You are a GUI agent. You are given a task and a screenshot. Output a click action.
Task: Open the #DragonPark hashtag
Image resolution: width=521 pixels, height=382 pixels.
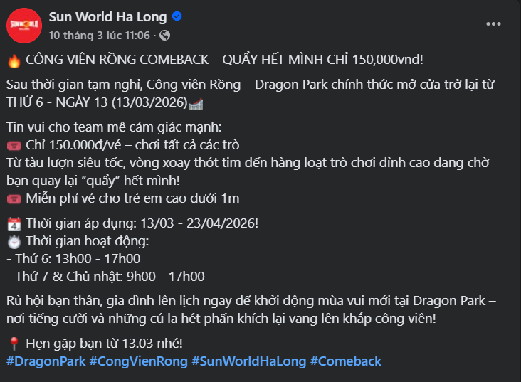45,361
